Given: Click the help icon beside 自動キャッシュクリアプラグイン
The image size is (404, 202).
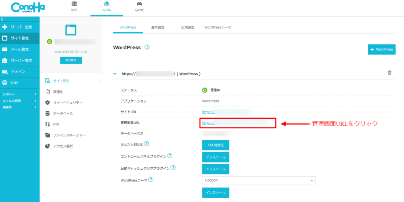Looking at the screenshot, I should [173, 167].
